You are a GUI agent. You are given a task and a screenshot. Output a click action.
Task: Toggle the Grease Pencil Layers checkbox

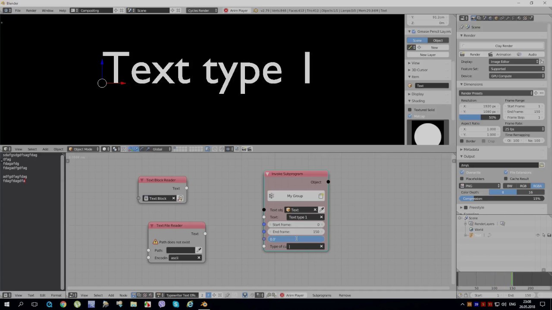tap(414, 31)
